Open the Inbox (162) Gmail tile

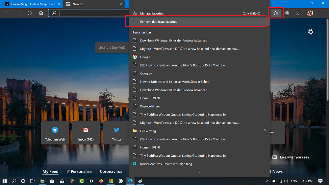86,133
